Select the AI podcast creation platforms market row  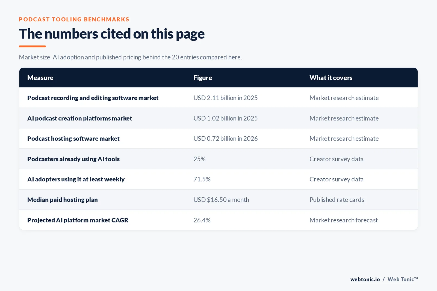(218, 118)
